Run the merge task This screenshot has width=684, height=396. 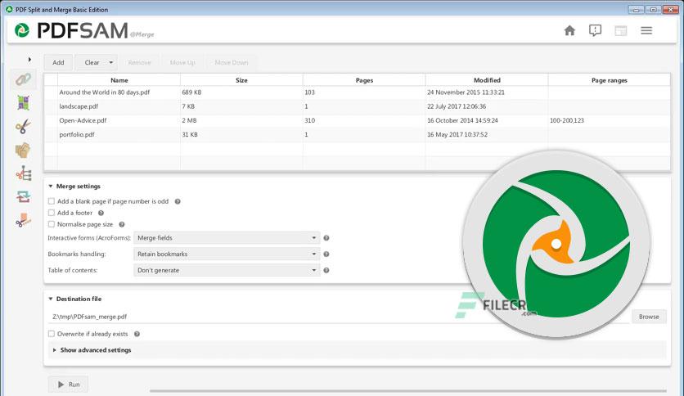(x=69, y=385)
